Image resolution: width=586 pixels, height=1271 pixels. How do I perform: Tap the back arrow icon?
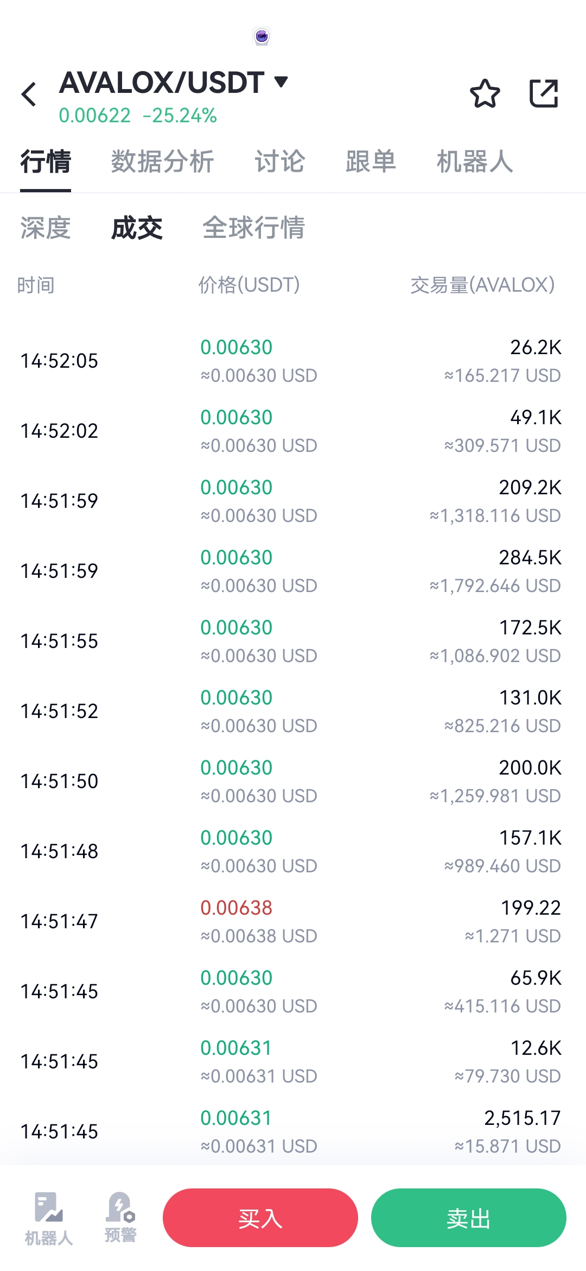[29, 94]
